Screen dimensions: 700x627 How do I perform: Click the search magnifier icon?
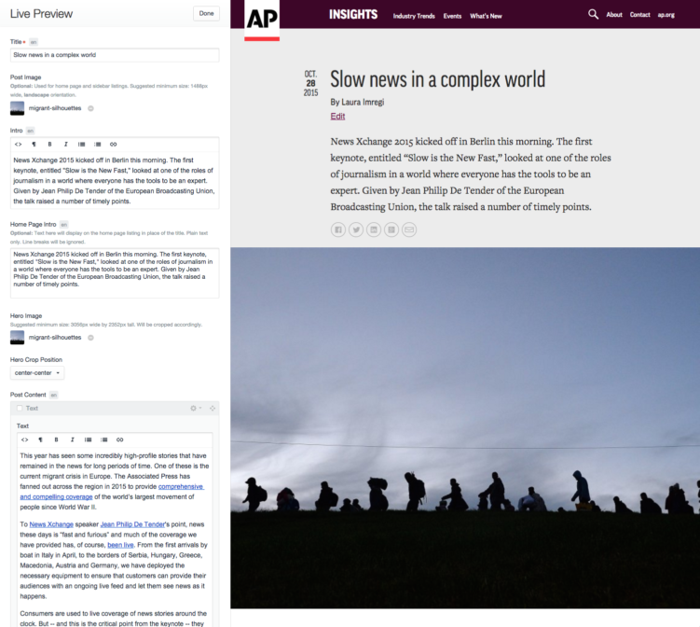pyautogui.click(x=593, y=14)
